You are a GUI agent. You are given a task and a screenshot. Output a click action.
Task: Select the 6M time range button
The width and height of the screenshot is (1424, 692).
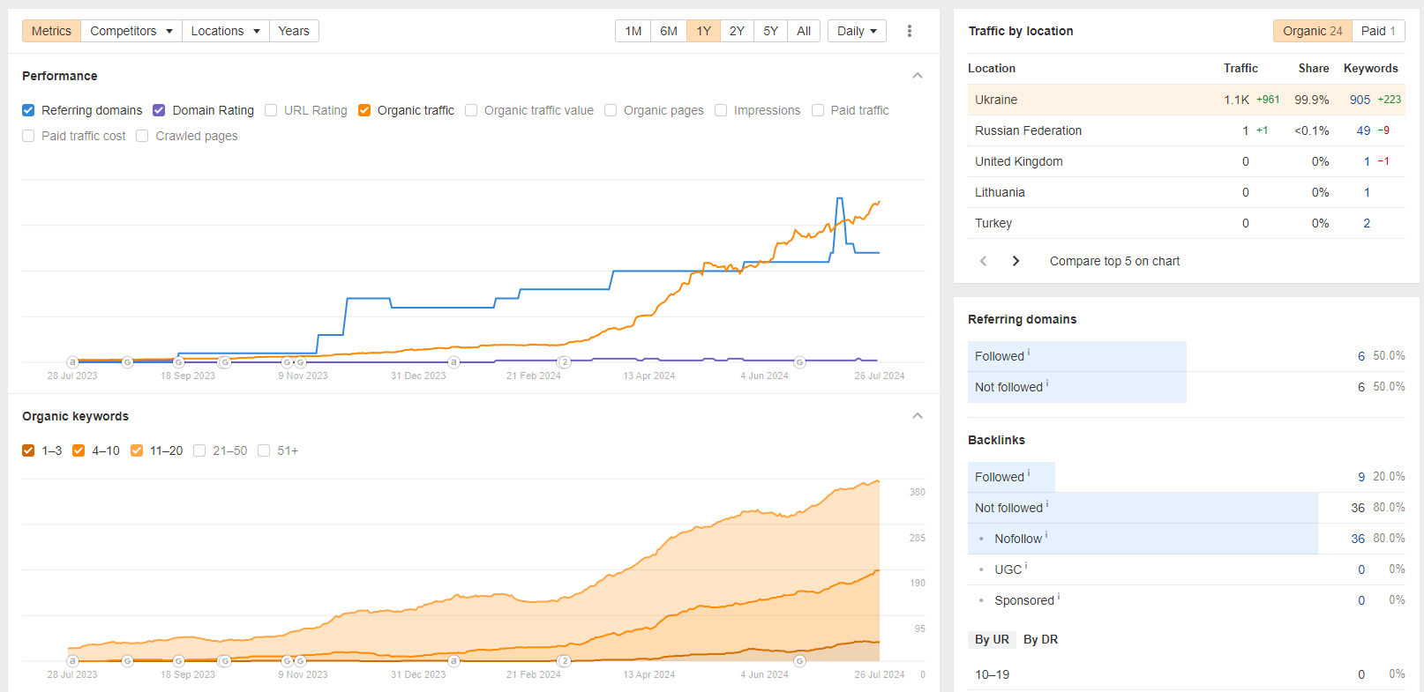pyautogui.click(x=669, y=31)
